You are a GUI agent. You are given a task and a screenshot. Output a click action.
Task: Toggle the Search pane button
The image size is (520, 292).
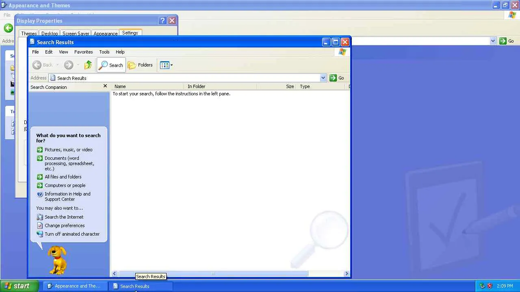[111, 65]
